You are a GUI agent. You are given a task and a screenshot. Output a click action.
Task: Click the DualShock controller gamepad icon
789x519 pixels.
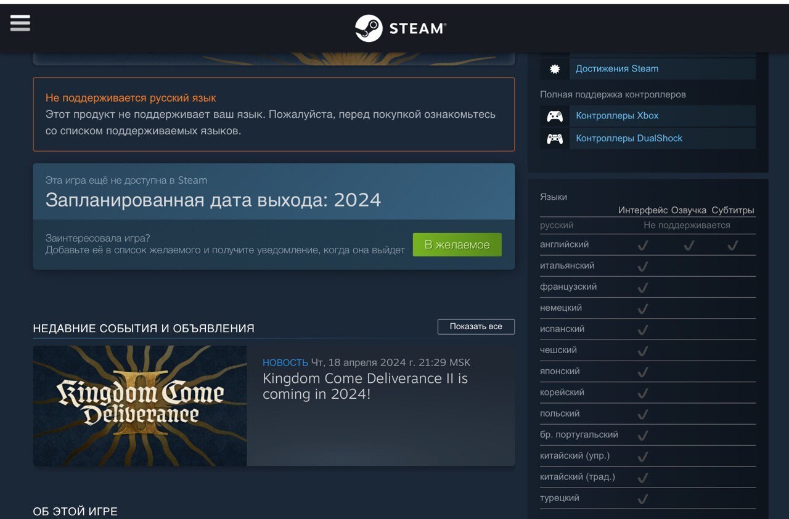click(x=555, y=139)
